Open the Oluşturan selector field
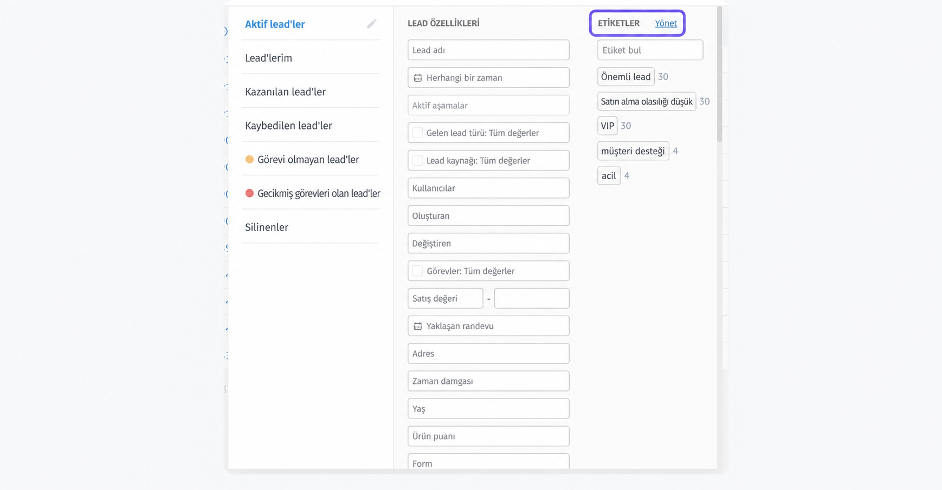 (488, 215)
